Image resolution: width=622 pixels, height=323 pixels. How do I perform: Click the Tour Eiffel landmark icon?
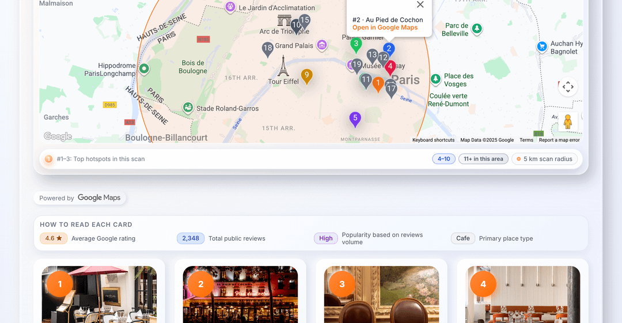pyautogui.click(x=283, y=66)
